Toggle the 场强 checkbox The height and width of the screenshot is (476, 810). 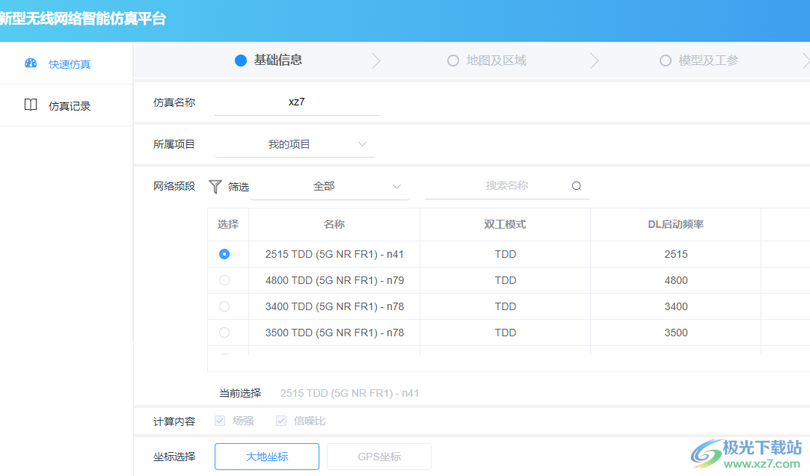point(219,420)
